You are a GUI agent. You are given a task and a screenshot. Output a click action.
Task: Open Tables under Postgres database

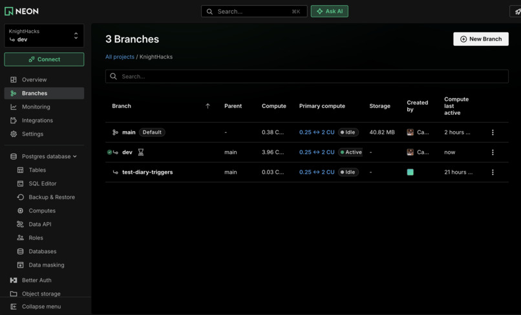(x=37, y=170)
